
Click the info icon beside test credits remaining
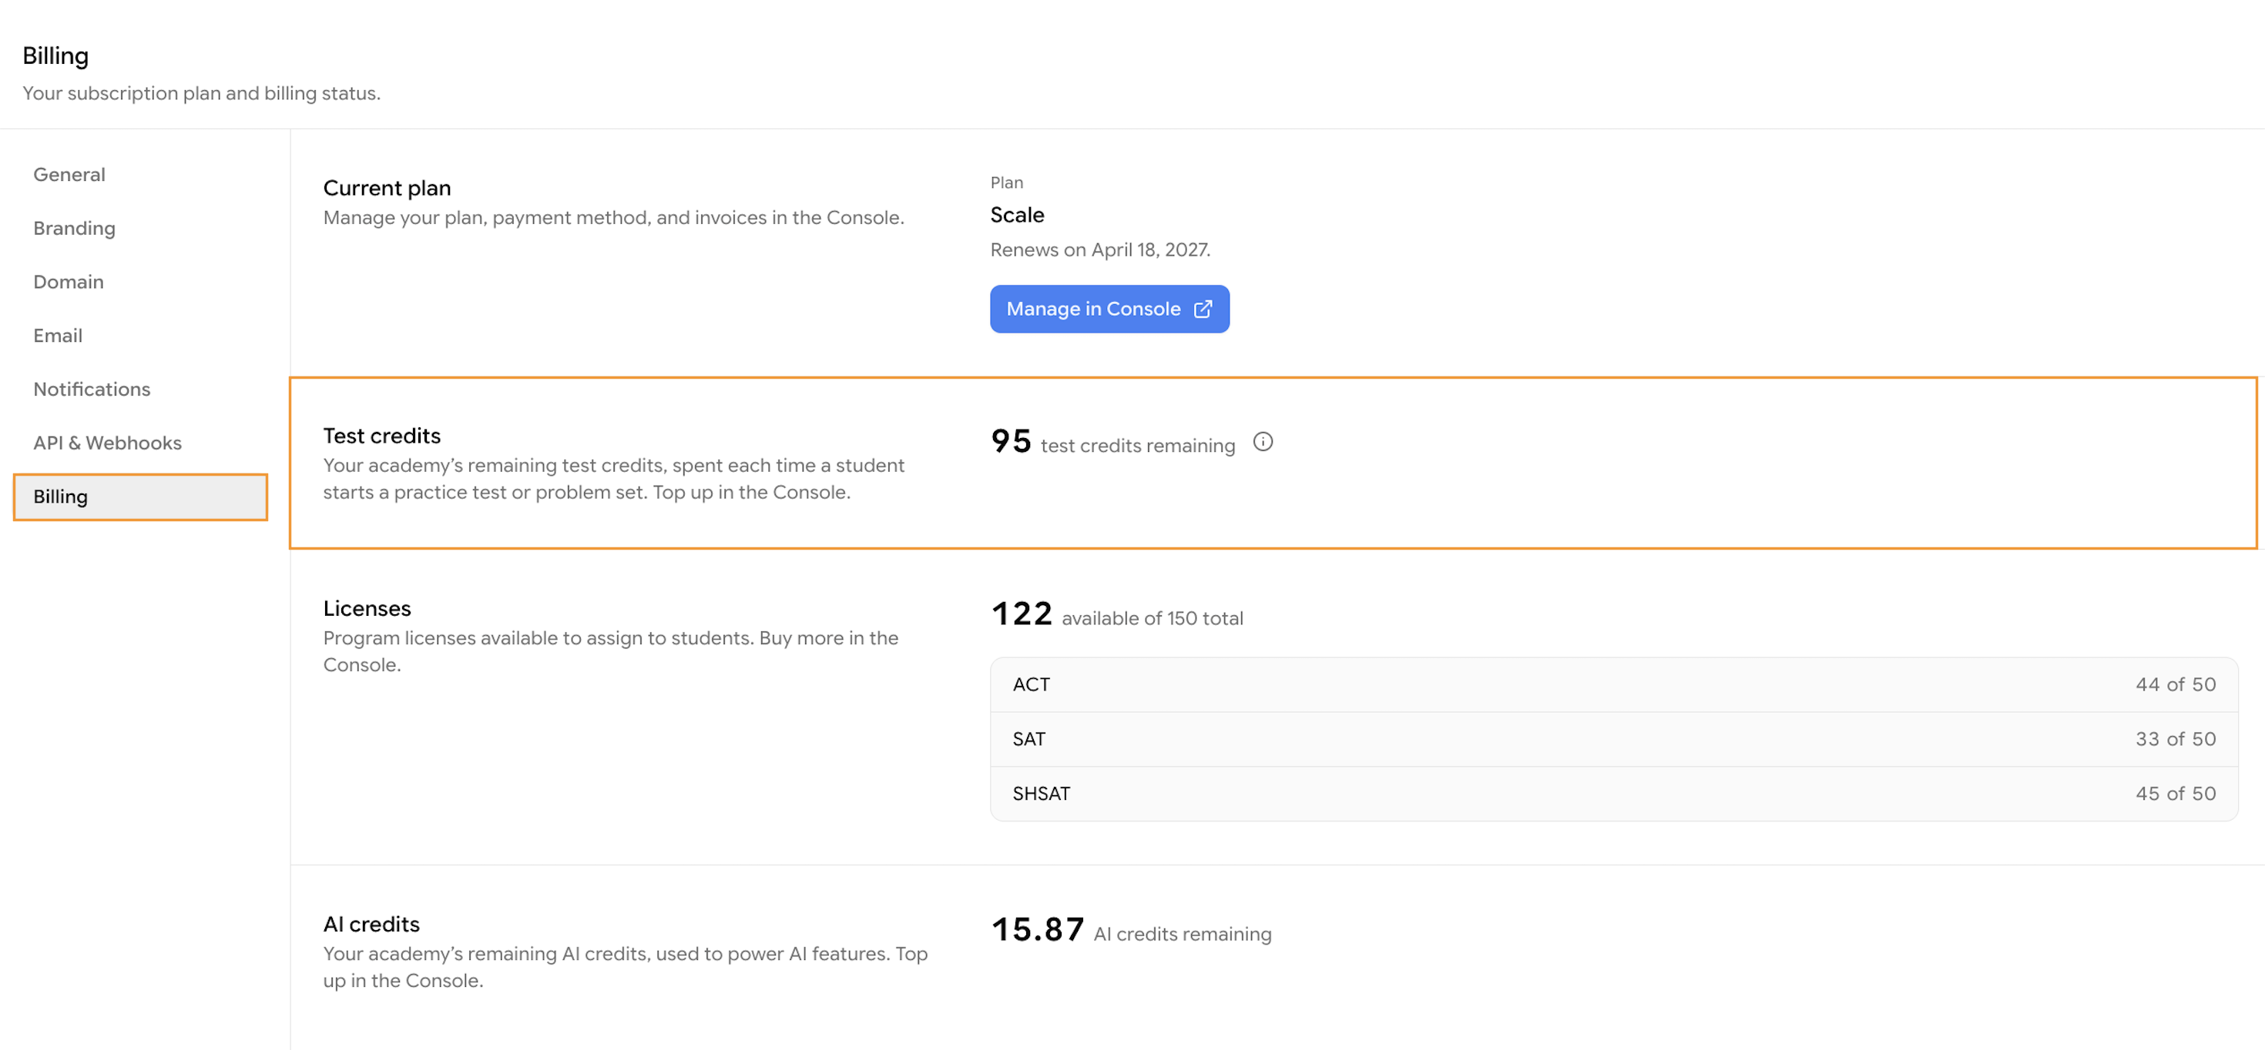click(1263, 442)
